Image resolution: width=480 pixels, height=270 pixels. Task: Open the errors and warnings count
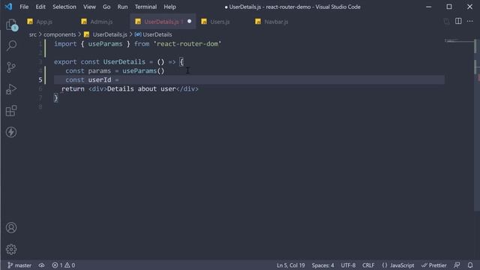pyautogui.click(x=63, y=265)
